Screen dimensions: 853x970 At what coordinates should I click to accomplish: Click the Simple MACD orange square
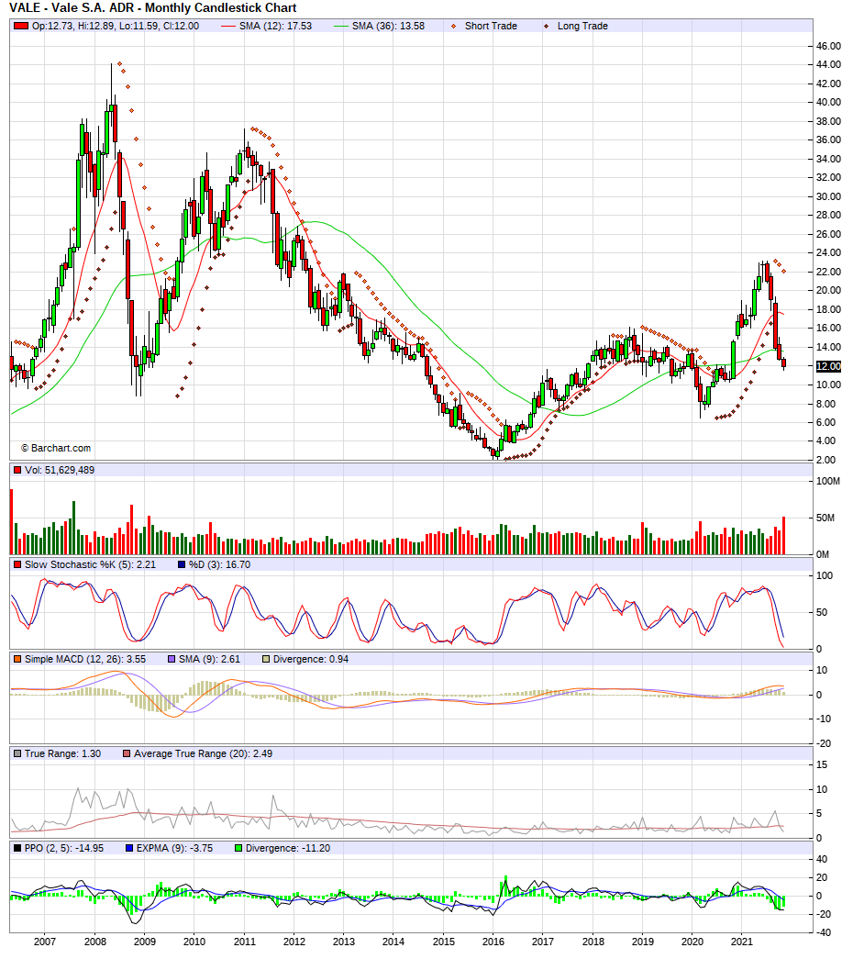click(18, 660)
